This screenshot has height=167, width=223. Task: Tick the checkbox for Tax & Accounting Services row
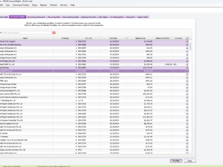coord(187,140)
